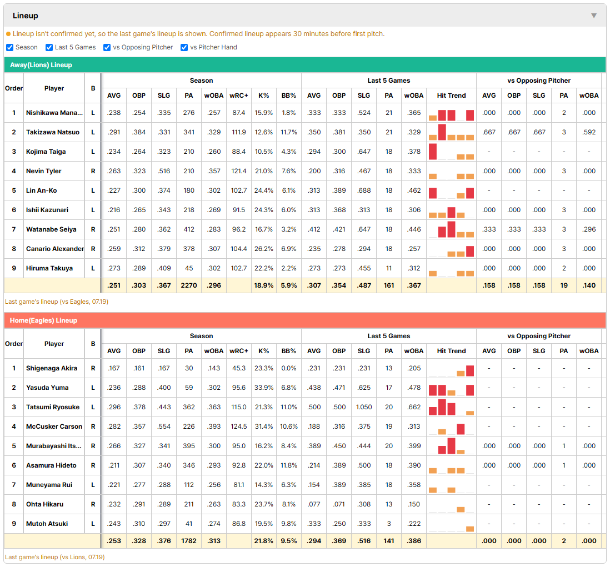The image size is (610, 567).
Task: Toggle vs Pitcher Hand checkbox
Action: [184, 47]
